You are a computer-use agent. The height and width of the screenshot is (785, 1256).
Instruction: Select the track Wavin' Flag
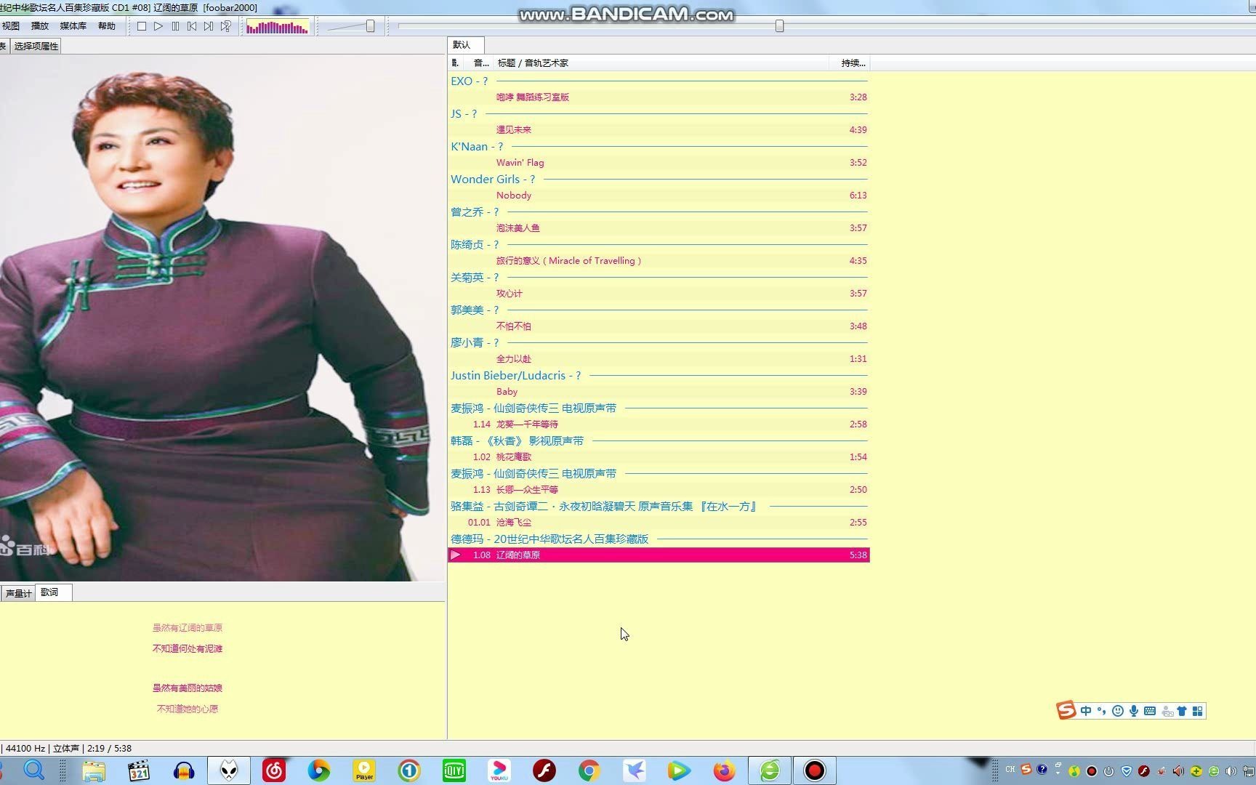[659, 163]
